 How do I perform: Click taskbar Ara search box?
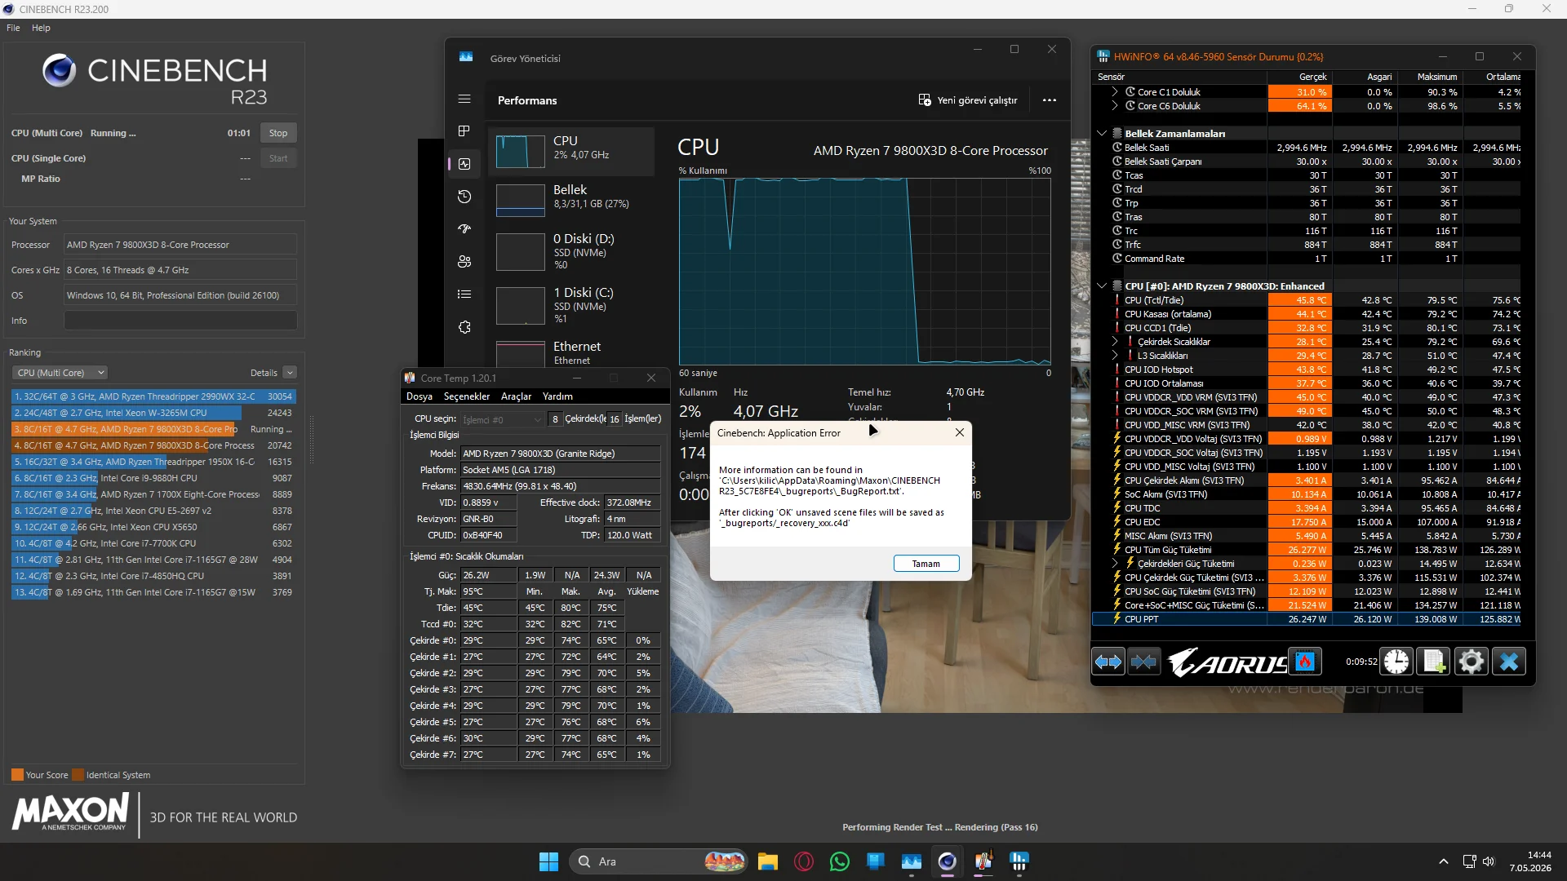[659, 861]
